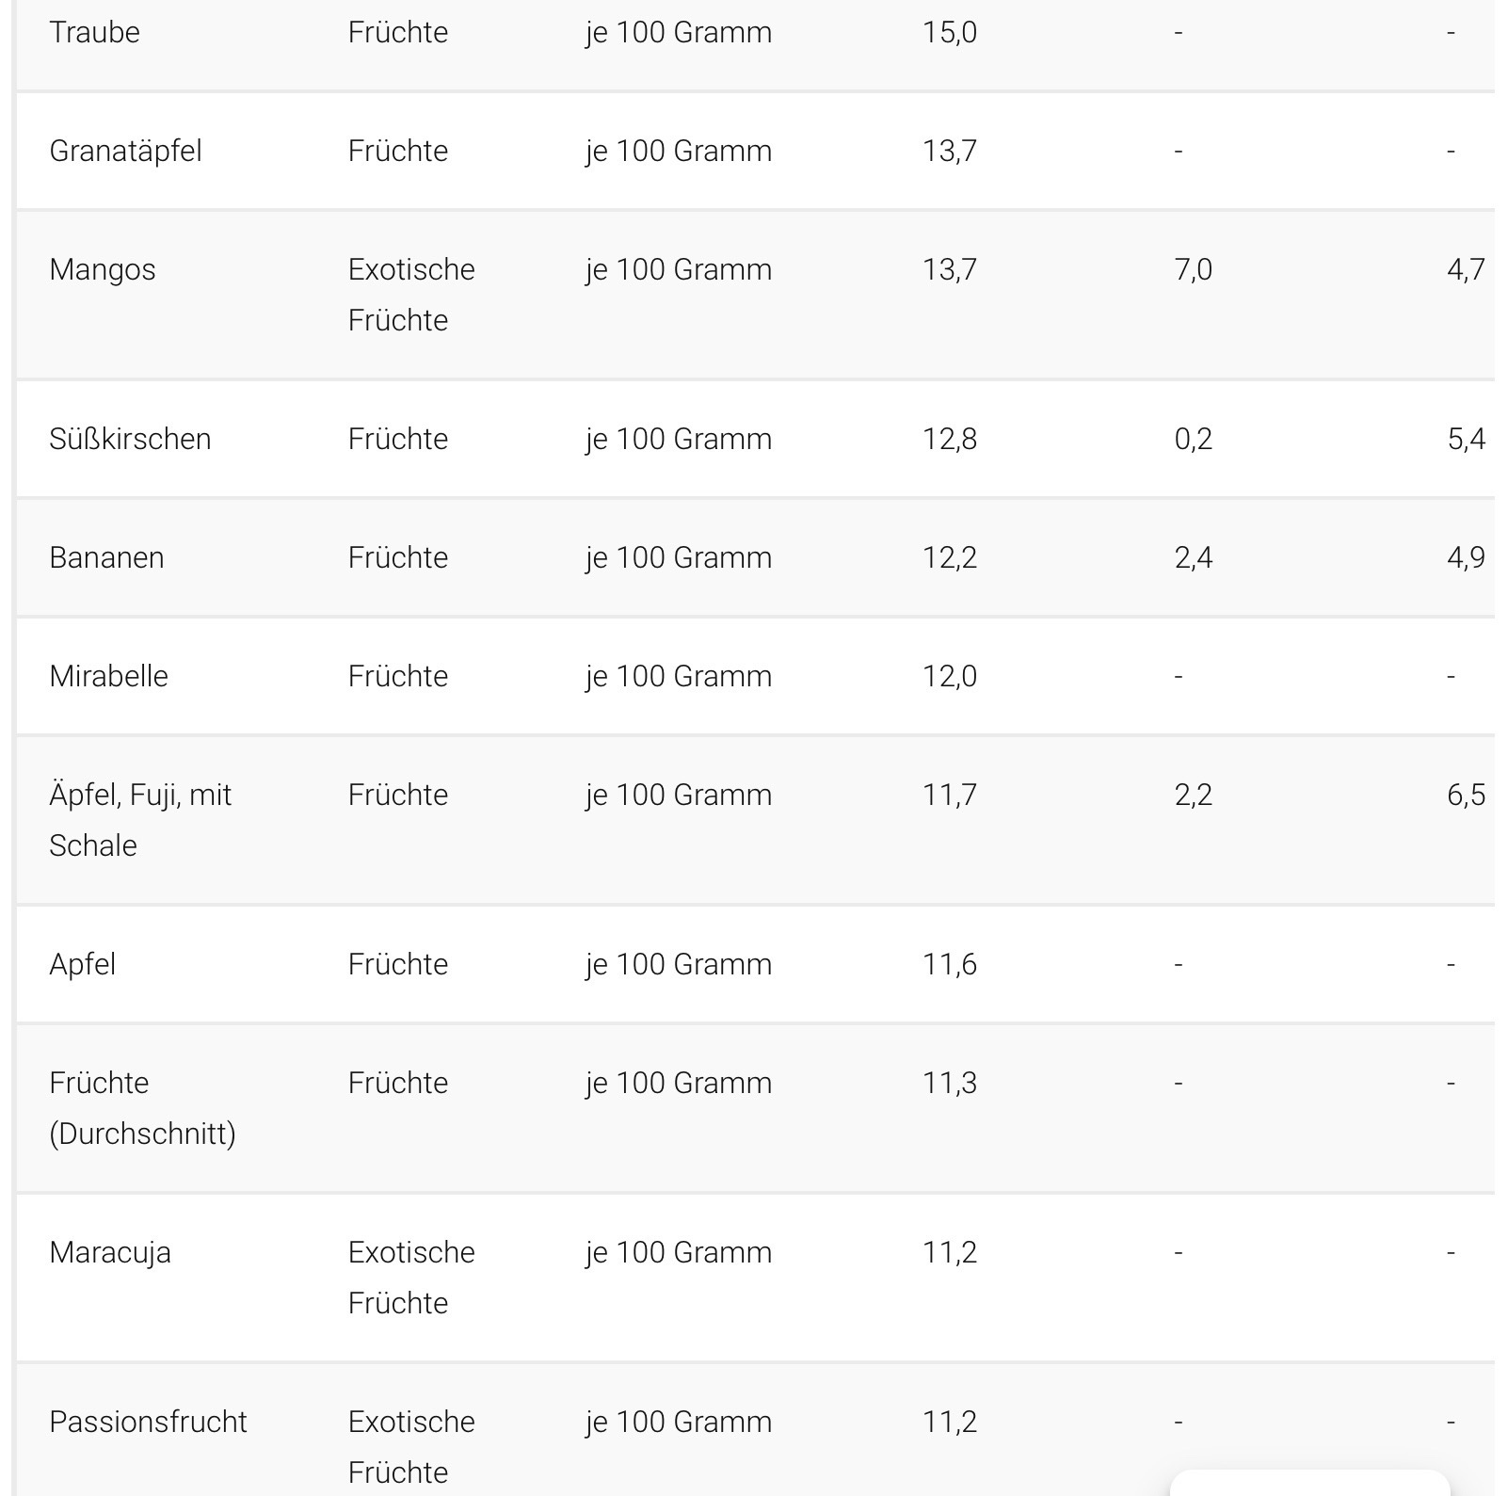Click the Granatäpfel table entry
The image size is (1508, 1496).
click(125, 151)
